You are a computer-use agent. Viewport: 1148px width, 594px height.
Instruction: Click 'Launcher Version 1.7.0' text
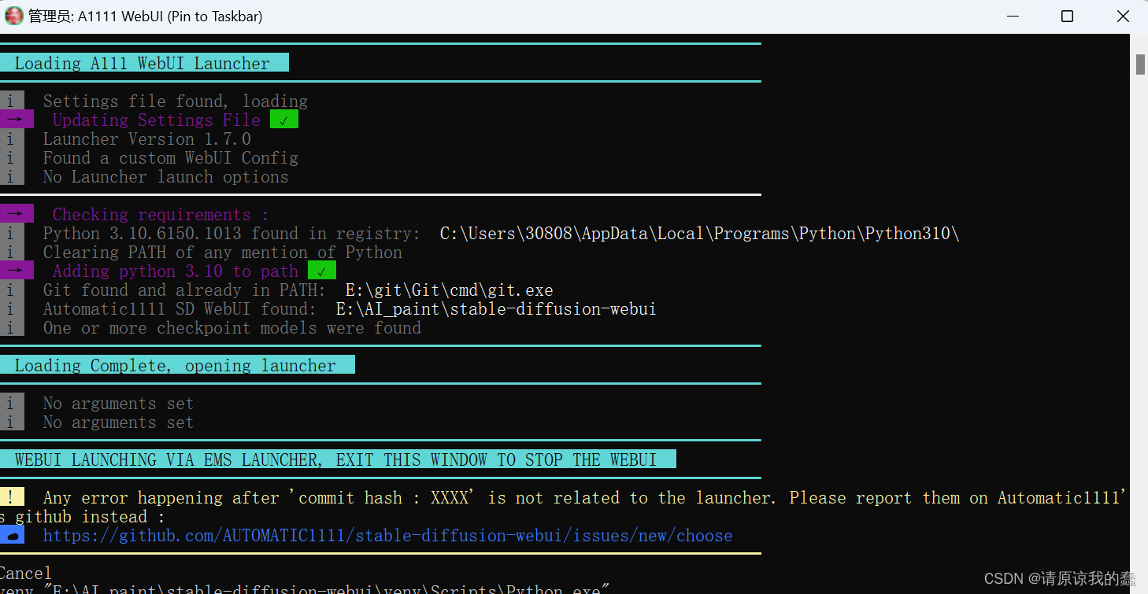(147, 139)
